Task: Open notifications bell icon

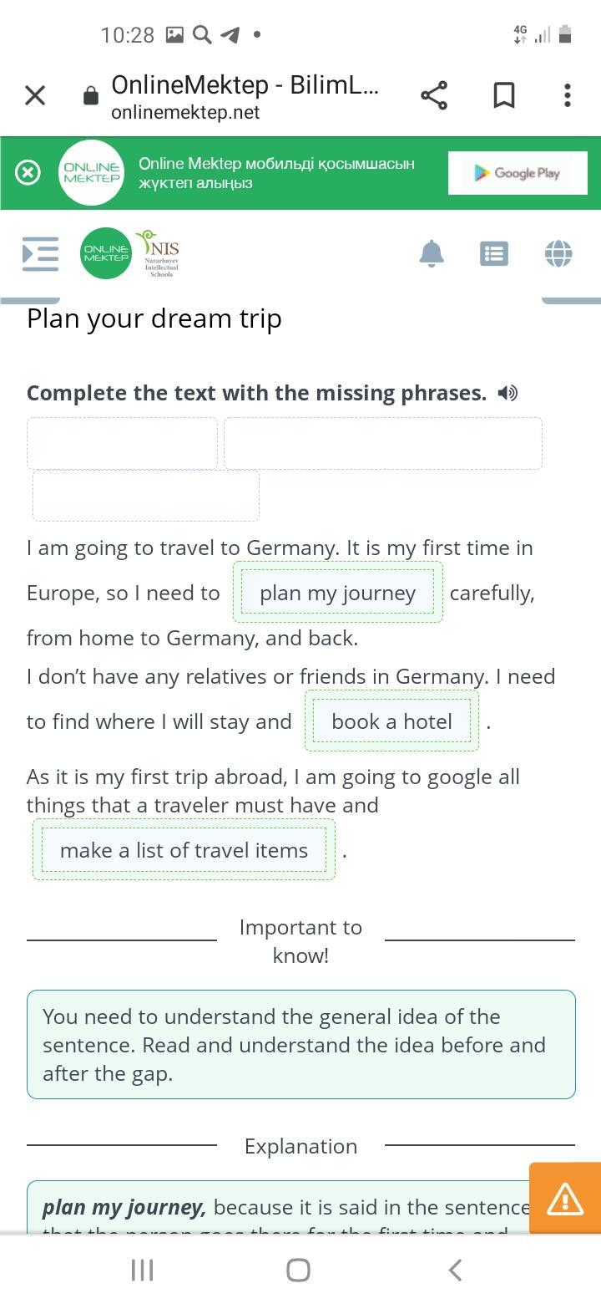Action: coord(432,253)
